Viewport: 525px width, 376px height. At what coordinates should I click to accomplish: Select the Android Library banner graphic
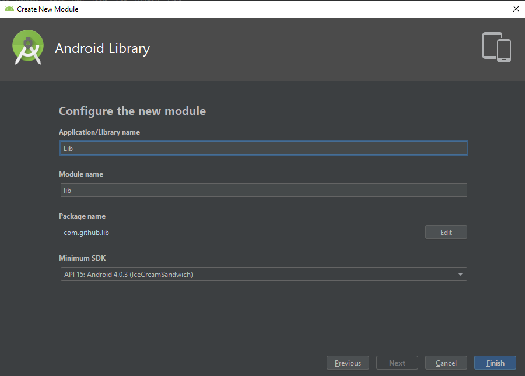[x=102, y=48]
